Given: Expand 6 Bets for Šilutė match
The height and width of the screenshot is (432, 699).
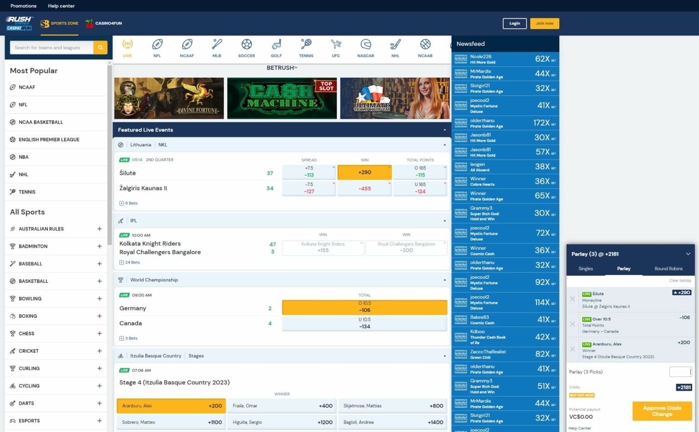Looking at the screenshot, I should pyautogui.click(x=128, y=203).
